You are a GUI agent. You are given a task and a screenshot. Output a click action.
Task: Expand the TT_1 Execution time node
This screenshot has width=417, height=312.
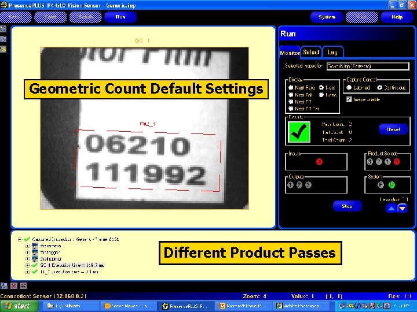(27, 272)
